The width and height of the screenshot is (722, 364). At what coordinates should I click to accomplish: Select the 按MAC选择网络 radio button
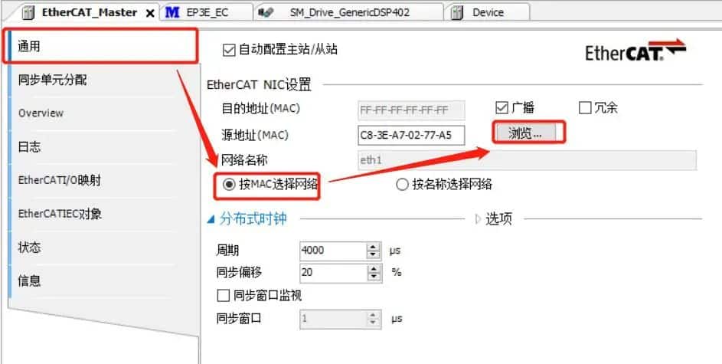(x=228, y=185)
